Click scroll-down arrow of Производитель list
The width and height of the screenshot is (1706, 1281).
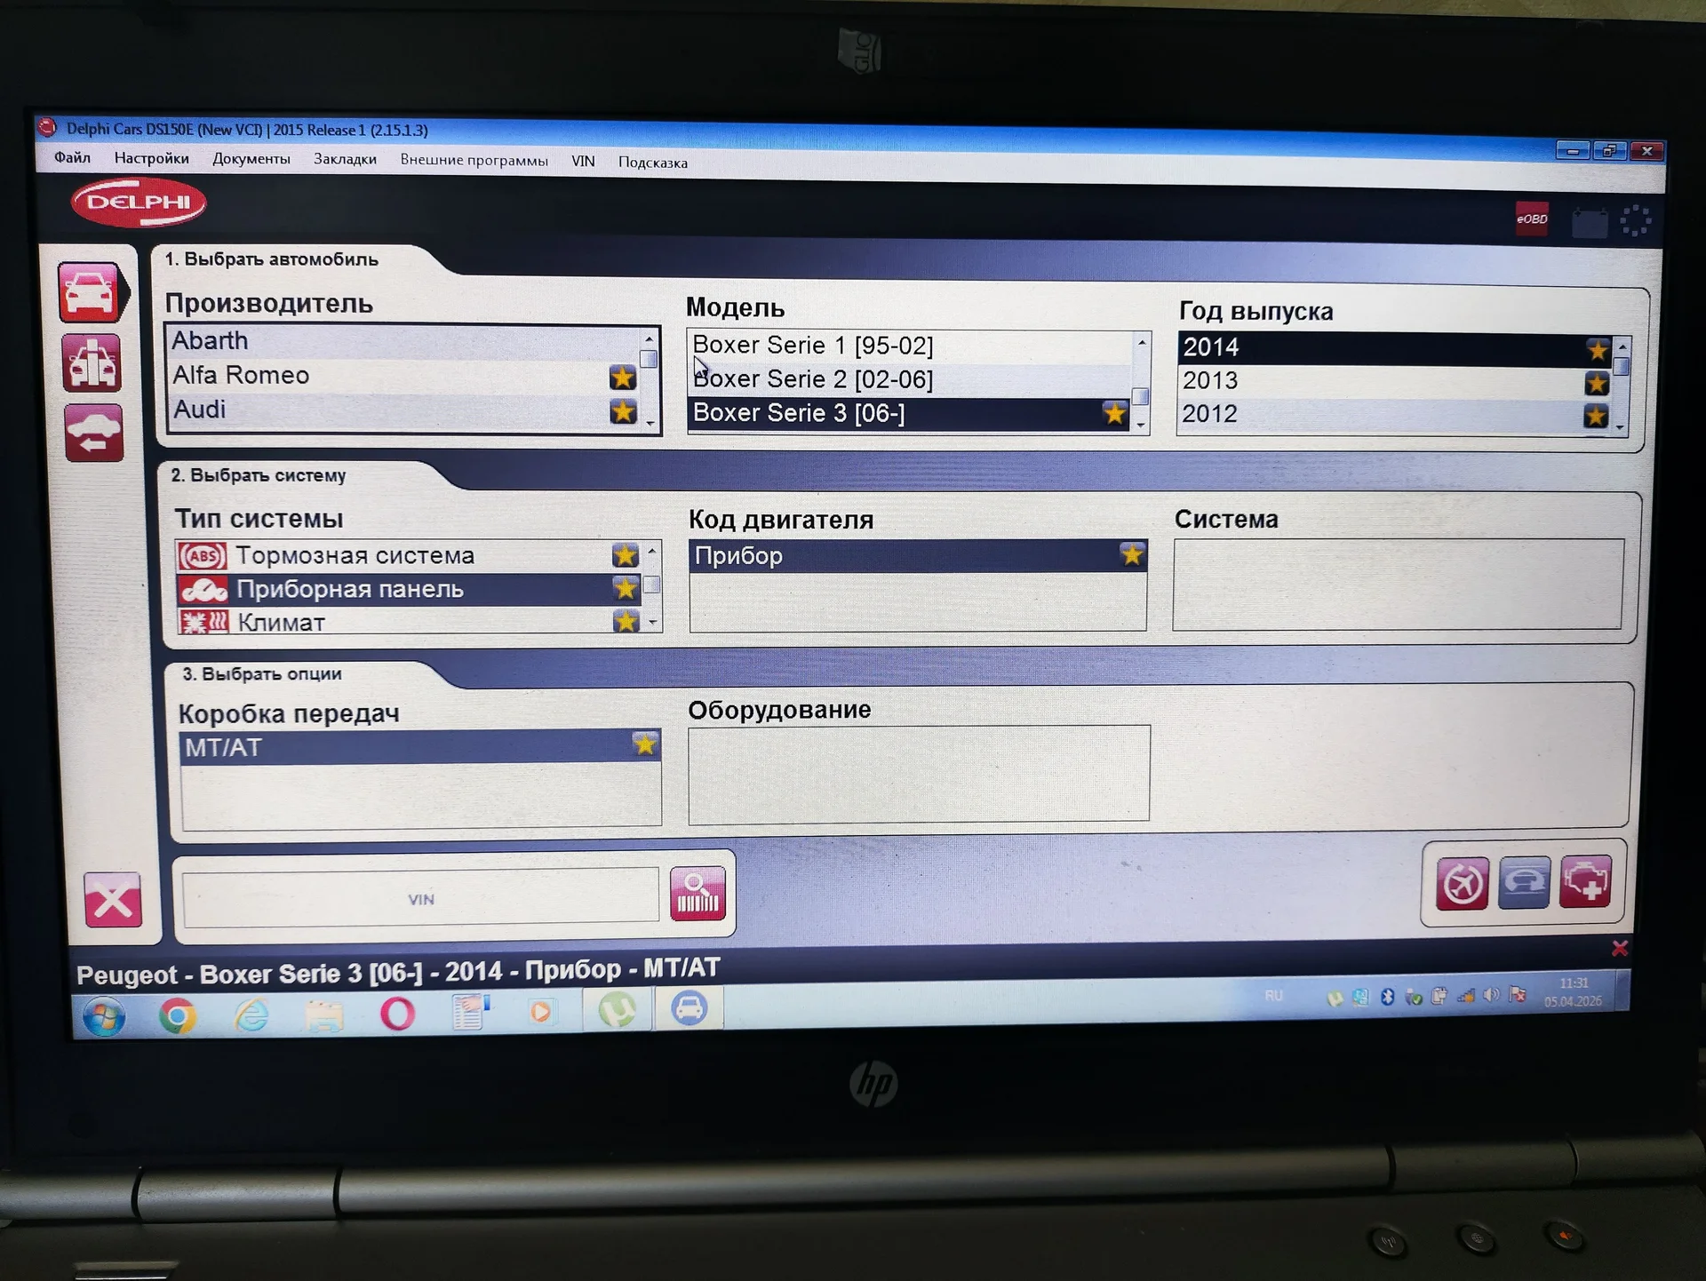click(x=651, y=424)
